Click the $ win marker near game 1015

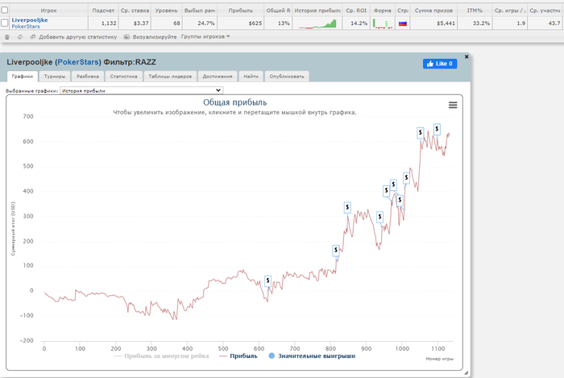406,177
